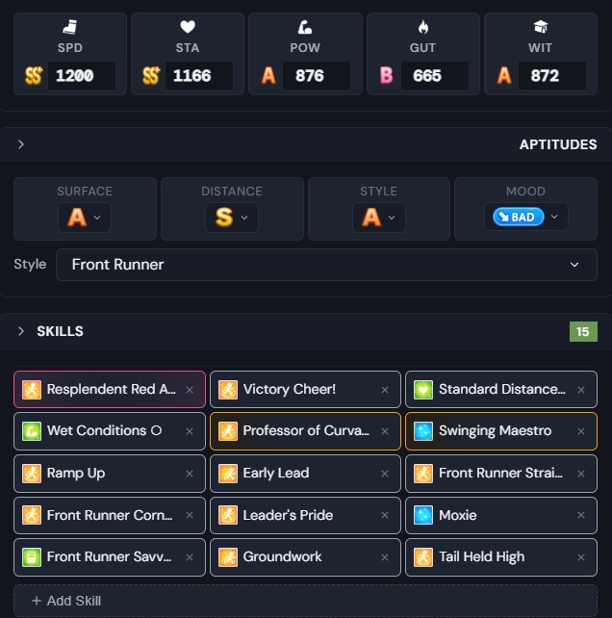This screenshot has width=612, height=618.
Task: Click the Add Skill button
Action: point(305,601)
